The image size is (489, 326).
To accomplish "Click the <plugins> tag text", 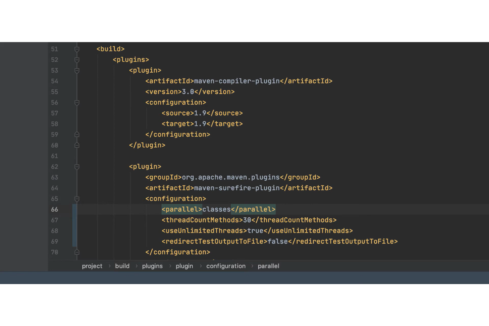I will [x=131, y=60].
